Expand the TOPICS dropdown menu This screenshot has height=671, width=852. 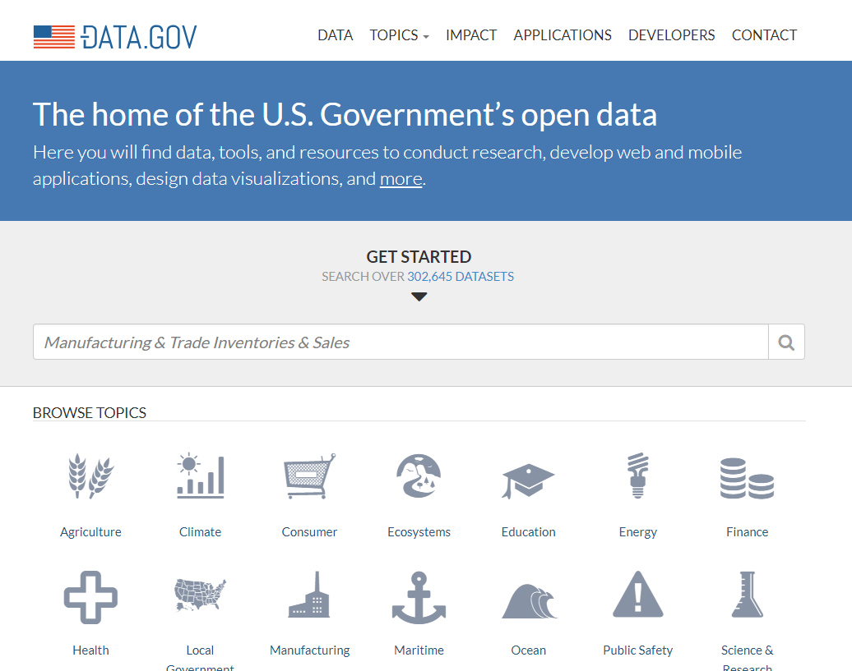point(400,35)
